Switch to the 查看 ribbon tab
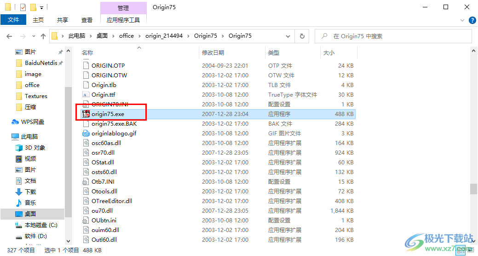This screenshot has width=478, height=256. 87,20
